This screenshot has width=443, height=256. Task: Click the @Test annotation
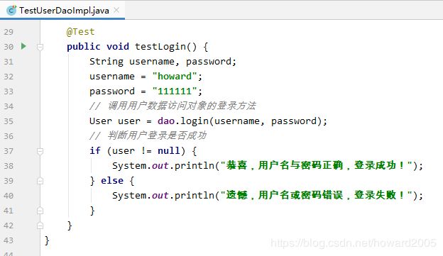pyautogui.click(x=80, y=32)
